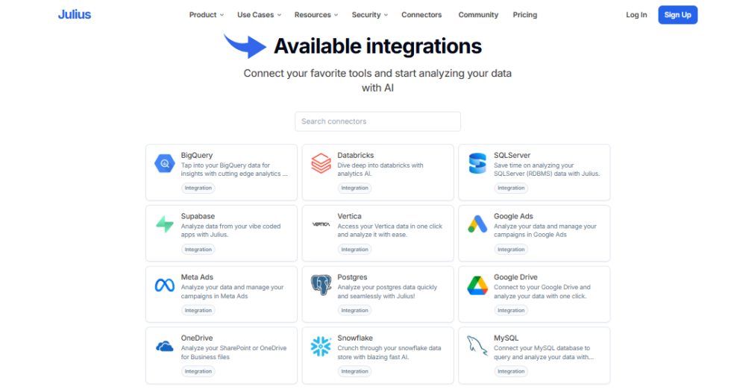Click the OneDrive cloud icon

(x=164, y=347)
